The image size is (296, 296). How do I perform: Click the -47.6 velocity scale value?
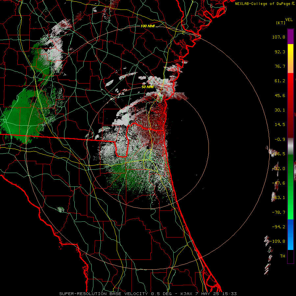coord(279,183)
